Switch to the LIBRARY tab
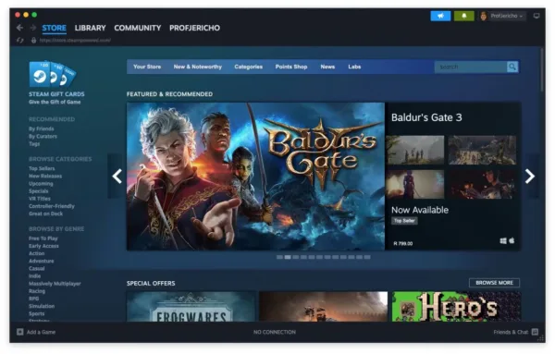Viewport: 555px width, 354px height. click(90, 28)
